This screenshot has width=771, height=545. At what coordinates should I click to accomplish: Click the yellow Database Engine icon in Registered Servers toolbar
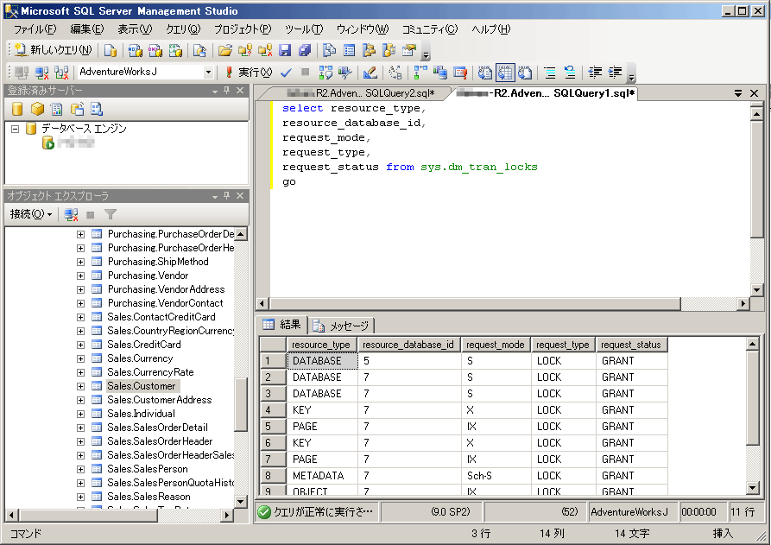pos(17,109)
